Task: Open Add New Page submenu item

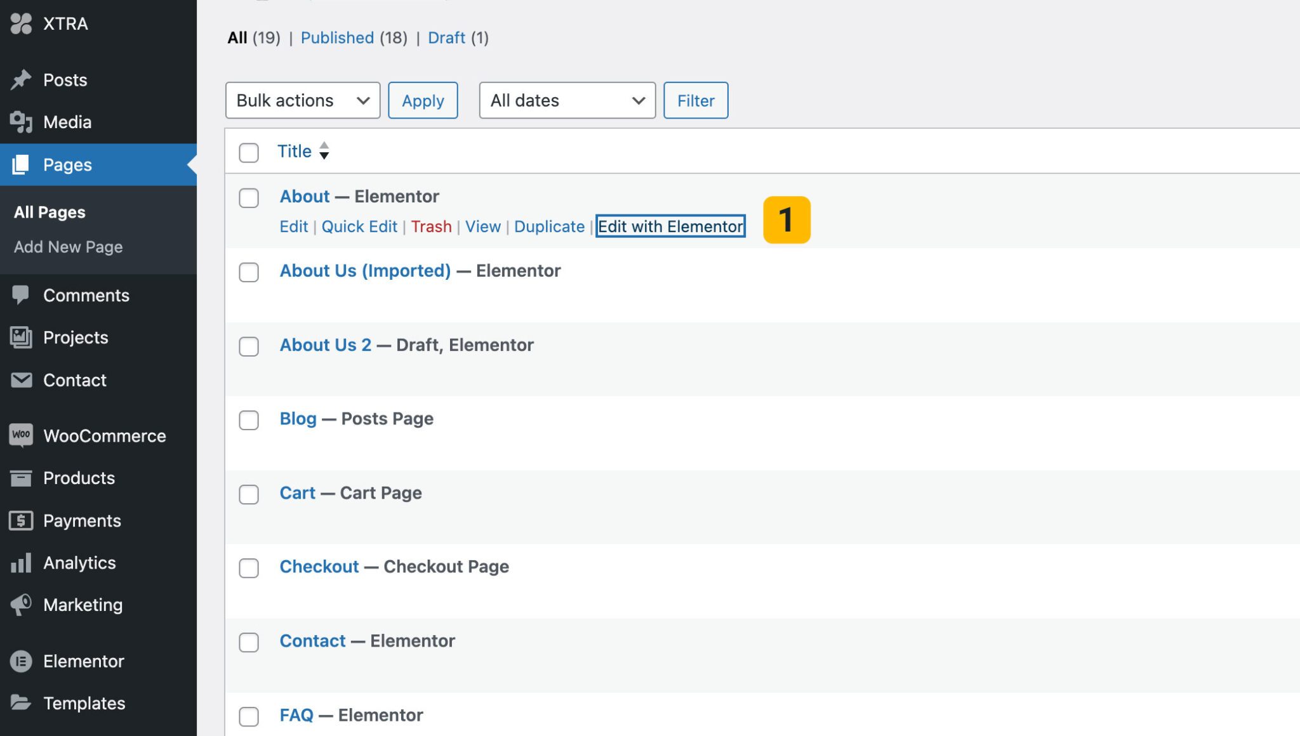Action: coord(69,247)
